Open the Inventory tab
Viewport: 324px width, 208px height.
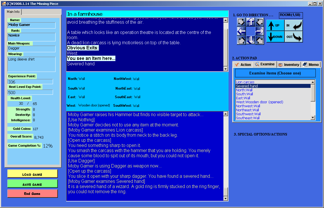coord(289,64)
